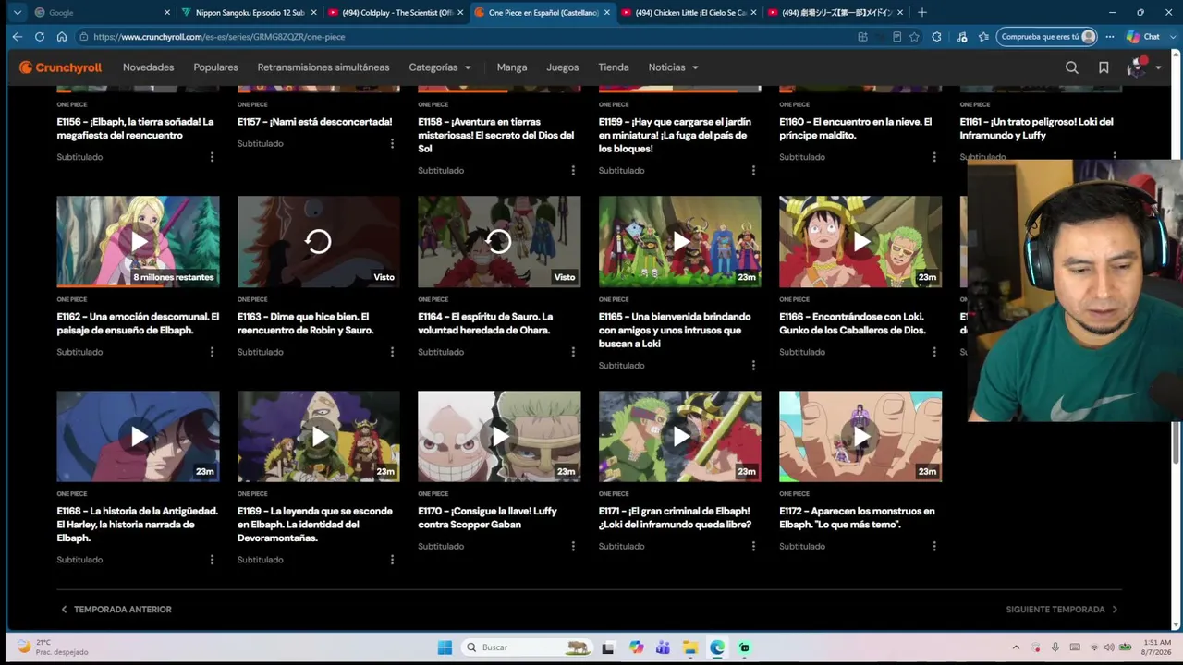The image size is (1183, 665).
Task: Open the Manga link
Action: (x=512, y=67)
